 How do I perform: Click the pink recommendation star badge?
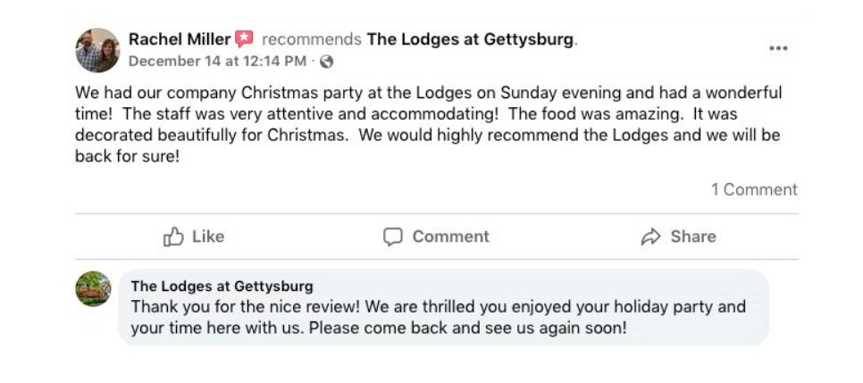(244, 39)
